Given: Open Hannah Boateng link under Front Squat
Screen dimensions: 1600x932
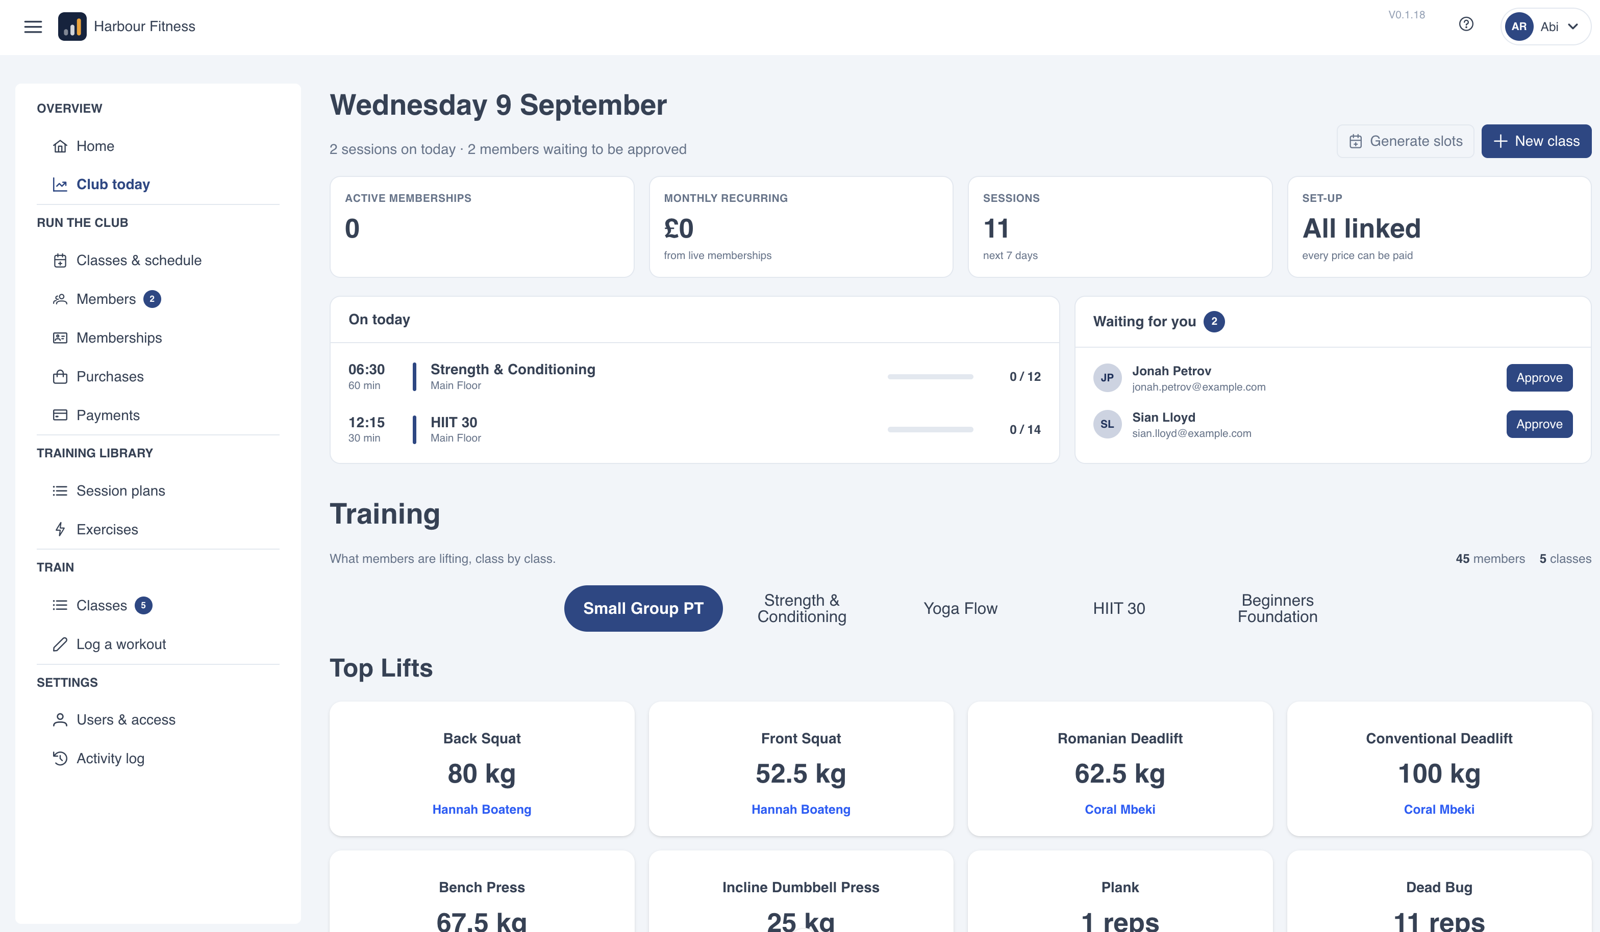Looking at the screenshot, I should 801,810.
